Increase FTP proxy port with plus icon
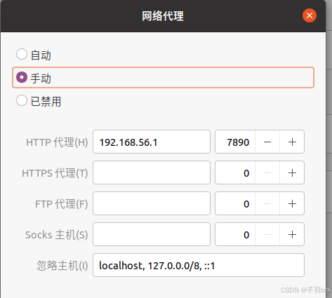The height and width of the screenshot is (298, 332). pyautogui.click(x=292, y=203)
